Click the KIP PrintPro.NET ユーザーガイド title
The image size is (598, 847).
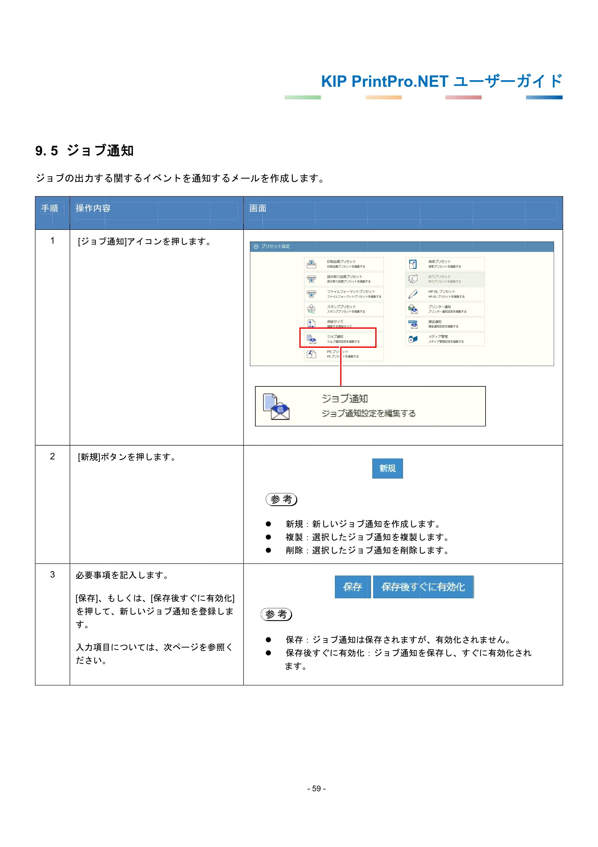coord(442,81)
